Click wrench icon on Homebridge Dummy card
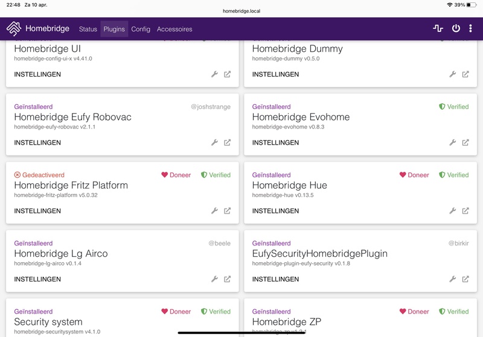 coord(452,74)
